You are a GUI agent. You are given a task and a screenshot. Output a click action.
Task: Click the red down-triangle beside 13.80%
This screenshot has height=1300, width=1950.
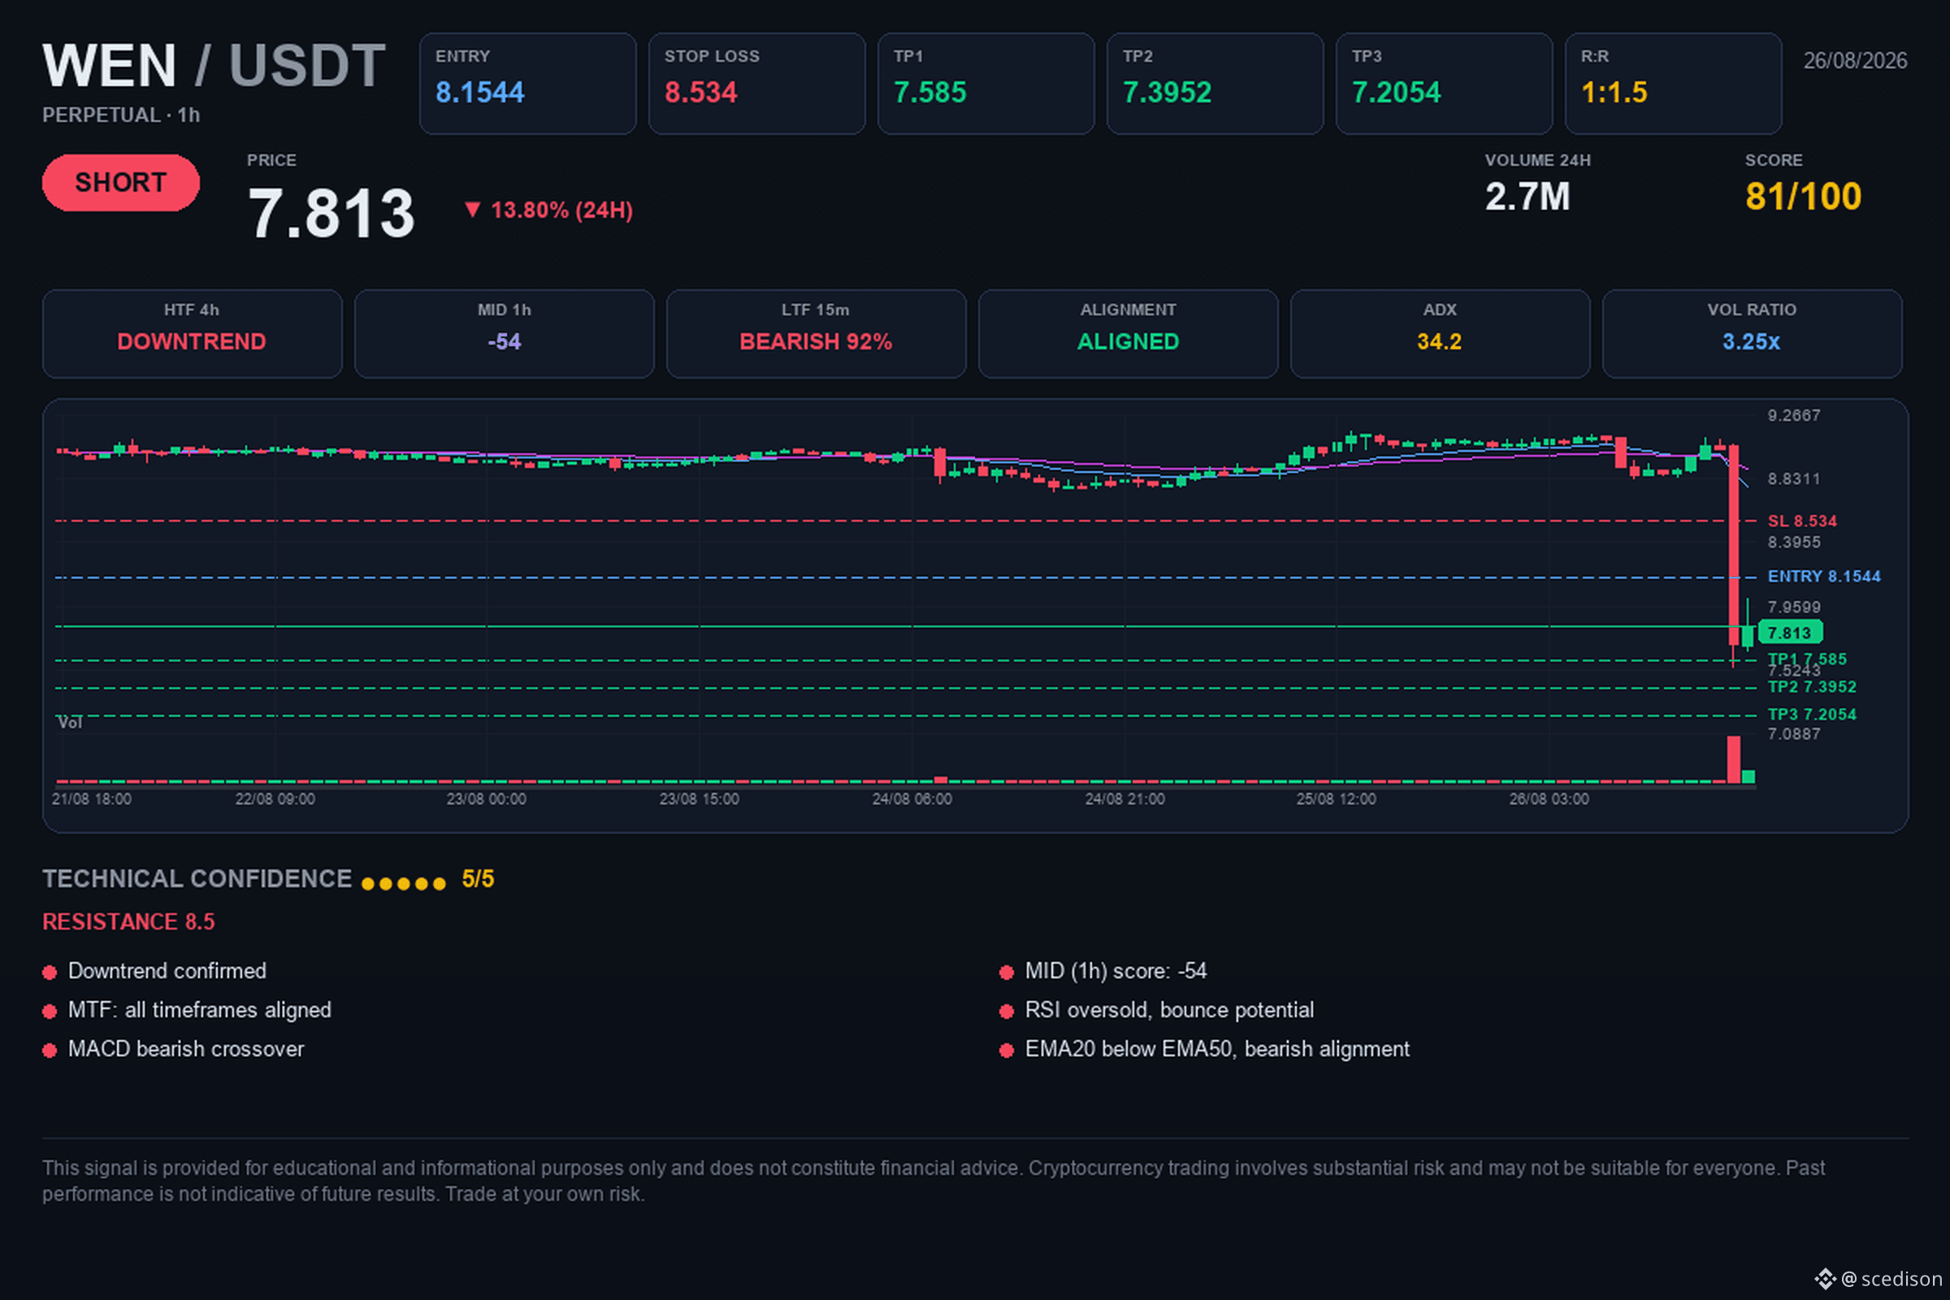click(472, 209)
